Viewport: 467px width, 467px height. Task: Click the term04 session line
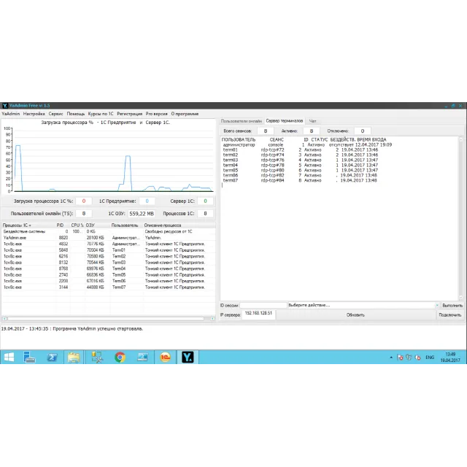click(x=300, y=165)
